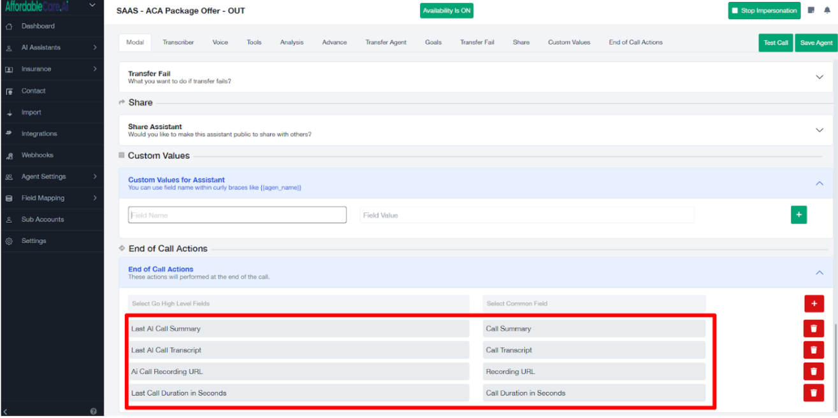Click the notes icon beside Stop Impersonation
This screenshot has height=418, width=838.
click(811, 11)
